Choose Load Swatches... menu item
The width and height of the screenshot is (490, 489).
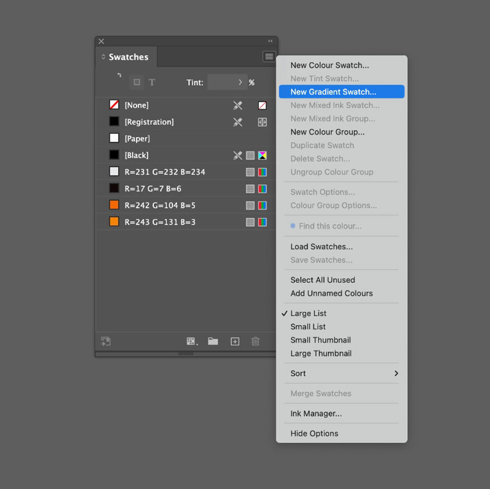pos(342,246)
